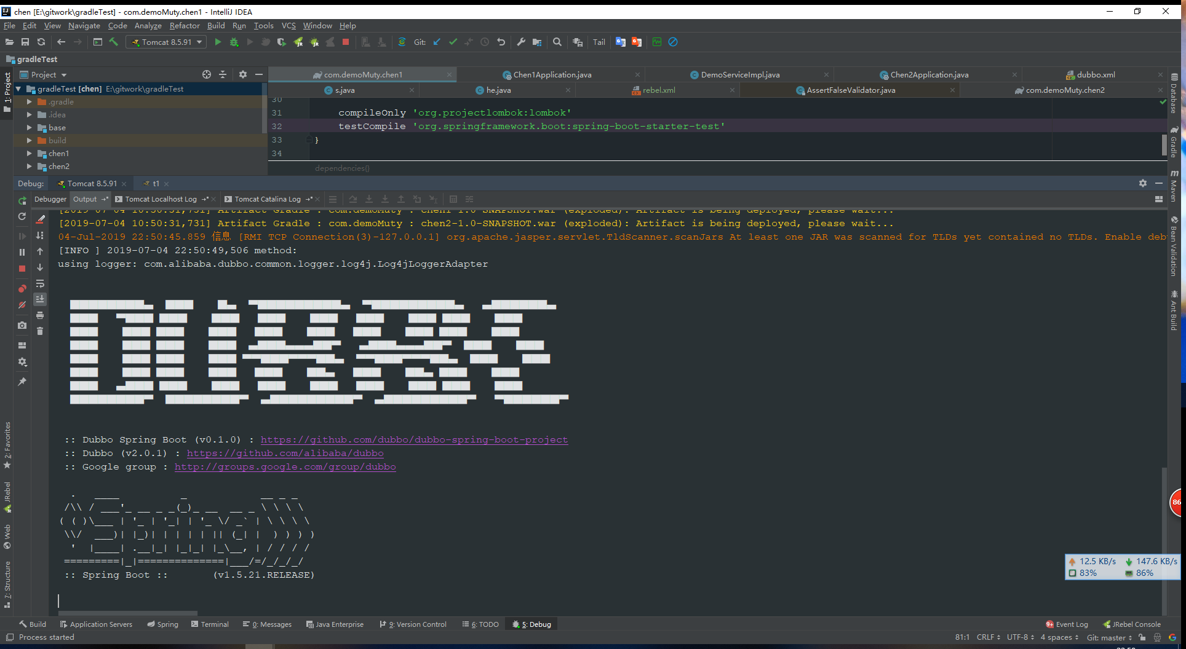
Task: Open the Tomcat Catalina Log tab
Action: [x=268, y=199]
